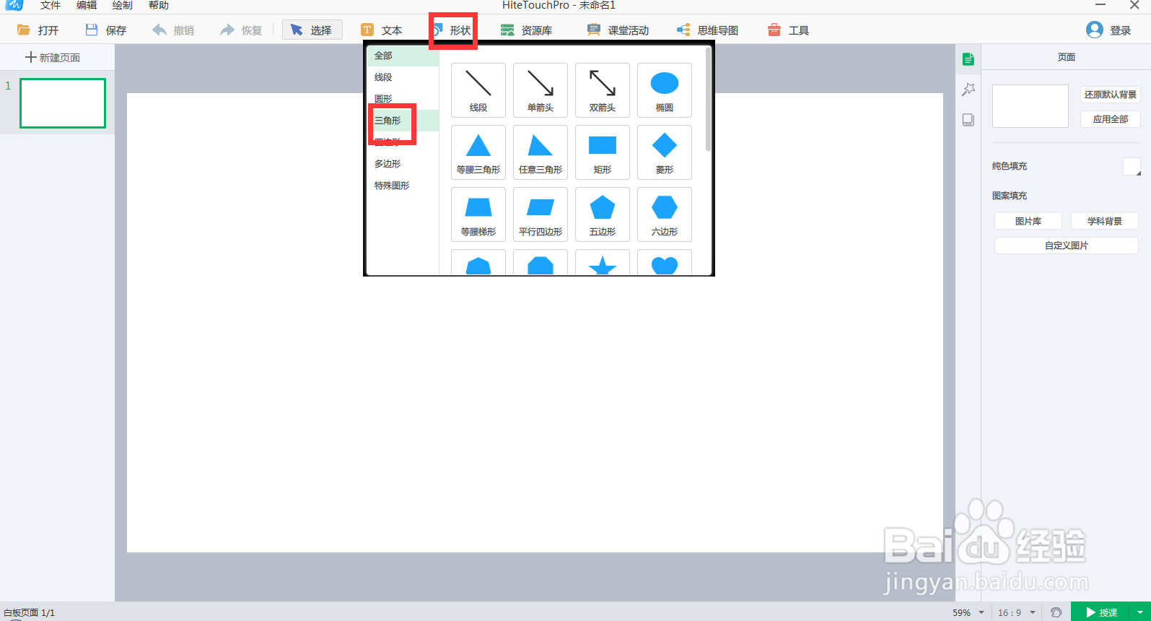The image size is (1151, 621).
Task: Choose 学科背景 subject background
Action: [x=1105, y=221]
